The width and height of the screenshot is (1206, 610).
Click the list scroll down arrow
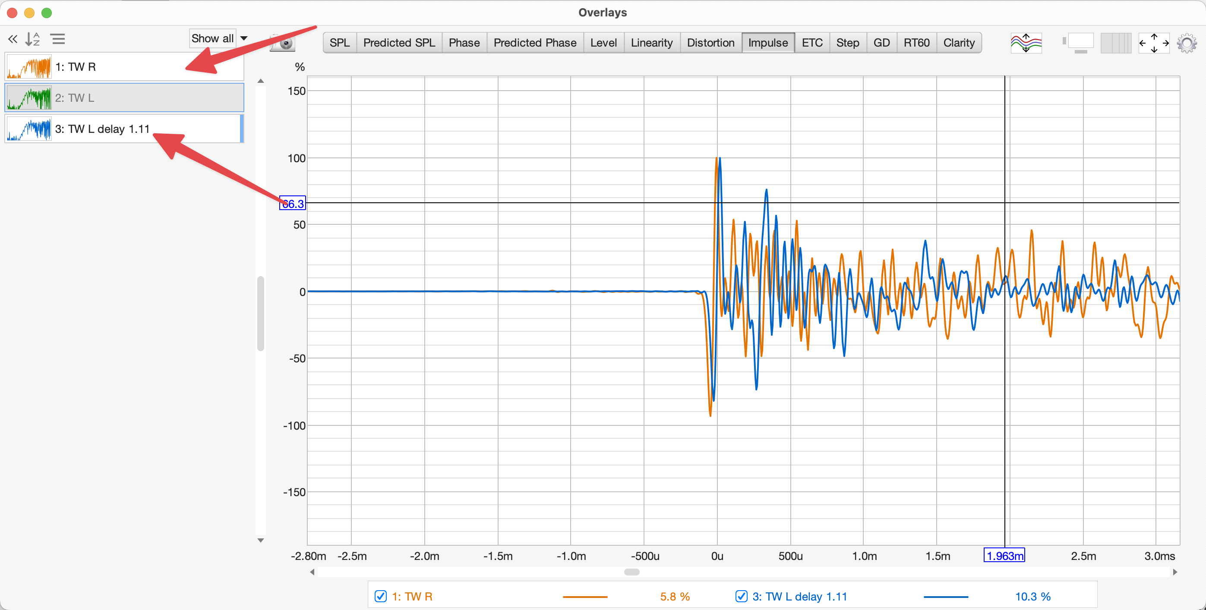261,540
